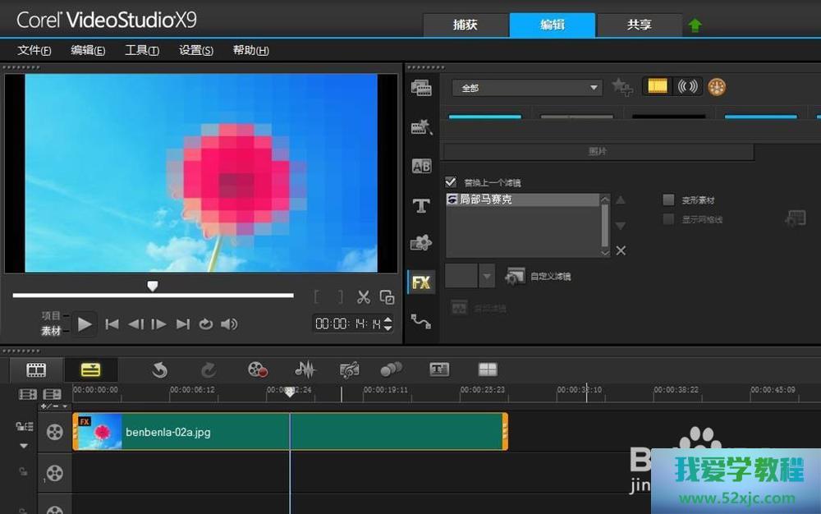Image resolution: width=821 pixels, height=514 pixels.
Task: Click the Undo arrow in timeline toolbar
Action: point(159,370)
